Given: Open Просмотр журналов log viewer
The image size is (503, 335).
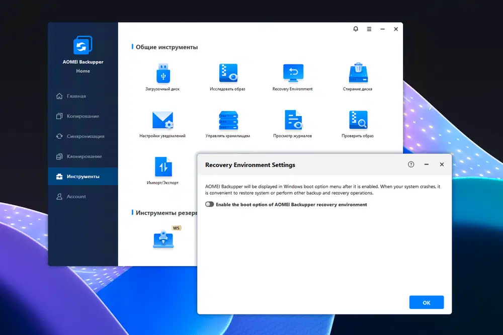Looking at the screenshot, I should coord(293,124).
